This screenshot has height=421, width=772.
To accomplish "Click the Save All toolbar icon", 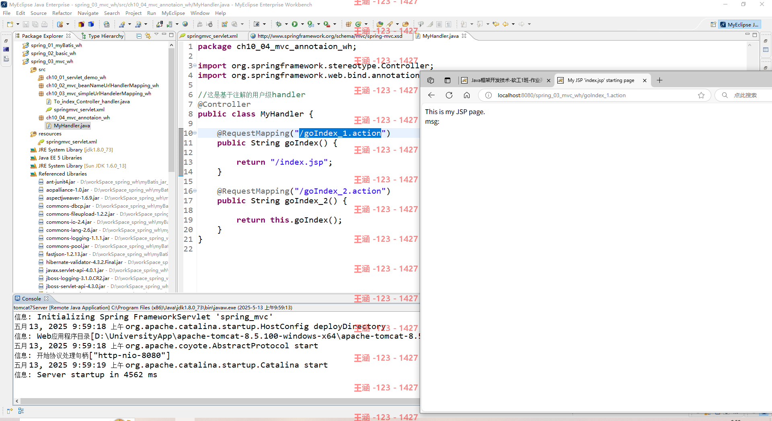I will pos(35,24).
